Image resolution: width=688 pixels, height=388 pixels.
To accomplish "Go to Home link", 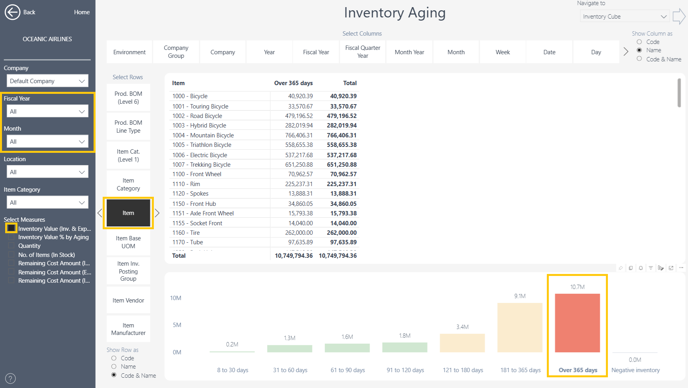I will (x=82, y=12).
